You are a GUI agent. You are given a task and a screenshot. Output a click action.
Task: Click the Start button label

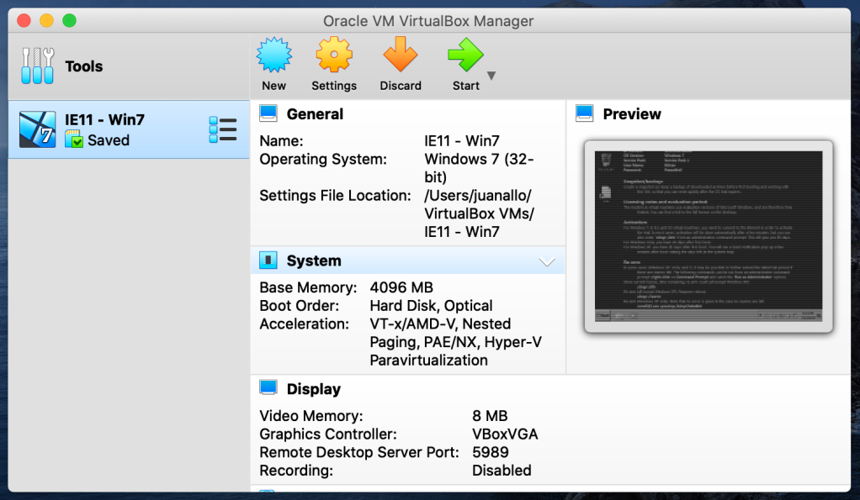click(465, 86)
